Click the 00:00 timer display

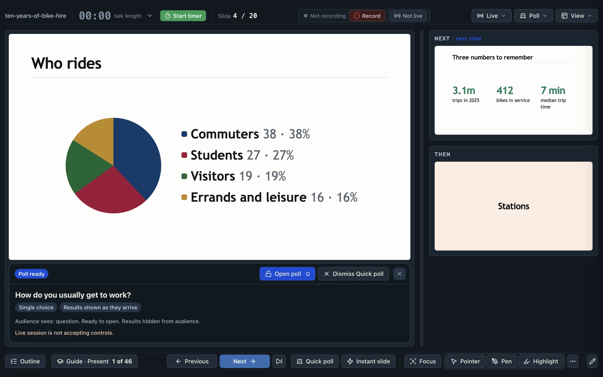pyautogui.click(x=95, y=16)
